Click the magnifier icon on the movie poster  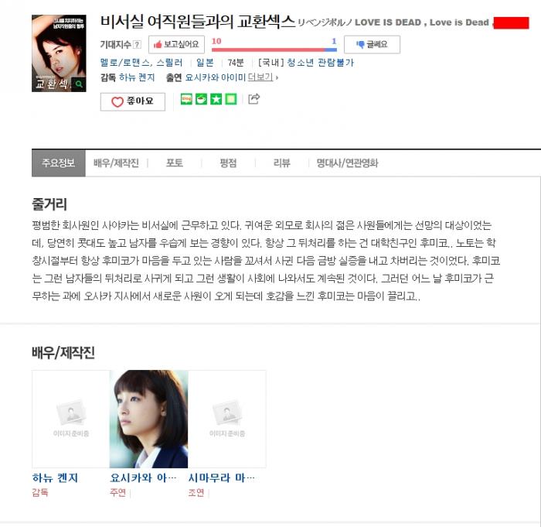79,84
